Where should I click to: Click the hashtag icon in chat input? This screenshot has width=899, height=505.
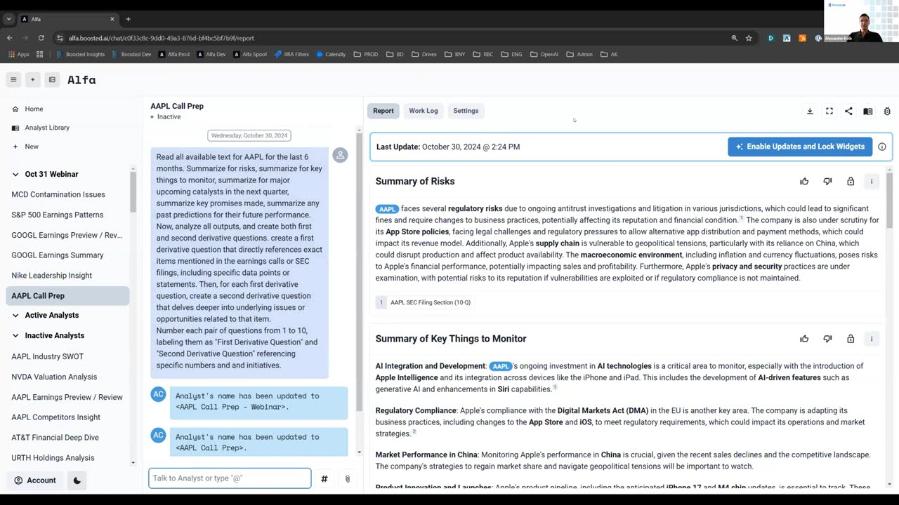(324, 478)
